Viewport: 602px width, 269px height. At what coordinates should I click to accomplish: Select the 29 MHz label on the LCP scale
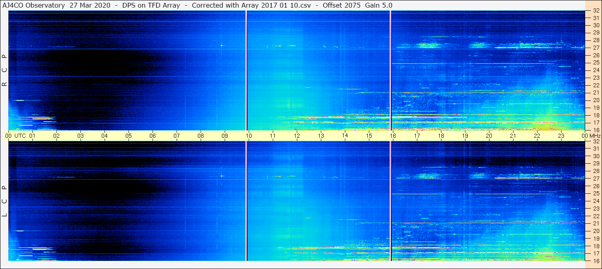pos(596,164)
